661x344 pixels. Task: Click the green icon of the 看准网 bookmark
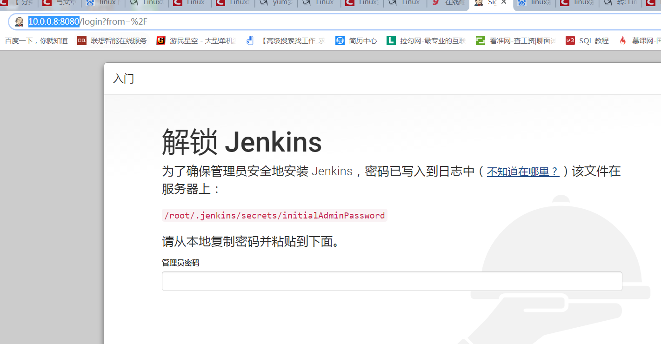click(480, 40)
